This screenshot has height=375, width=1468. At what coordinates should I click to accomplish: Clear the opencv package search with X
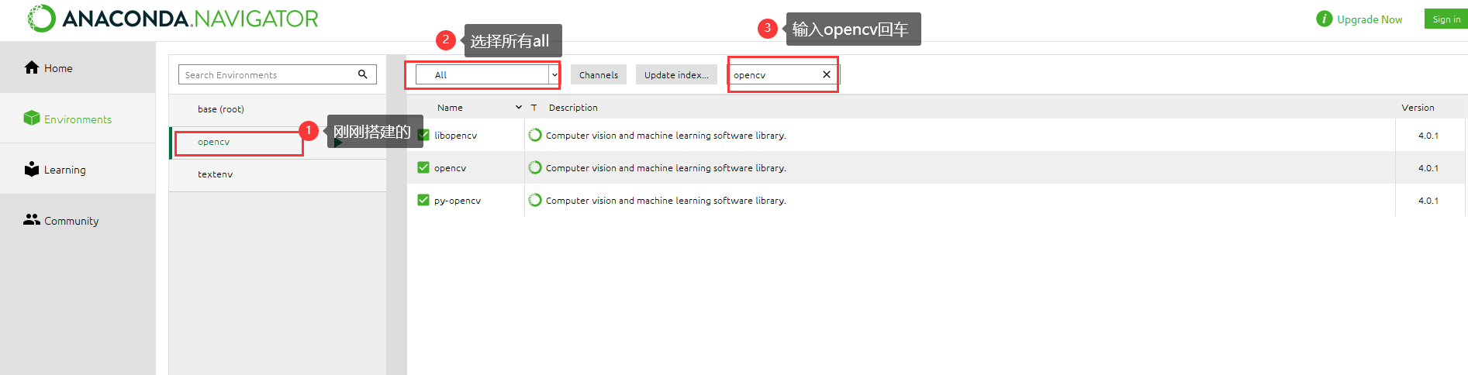827,74
